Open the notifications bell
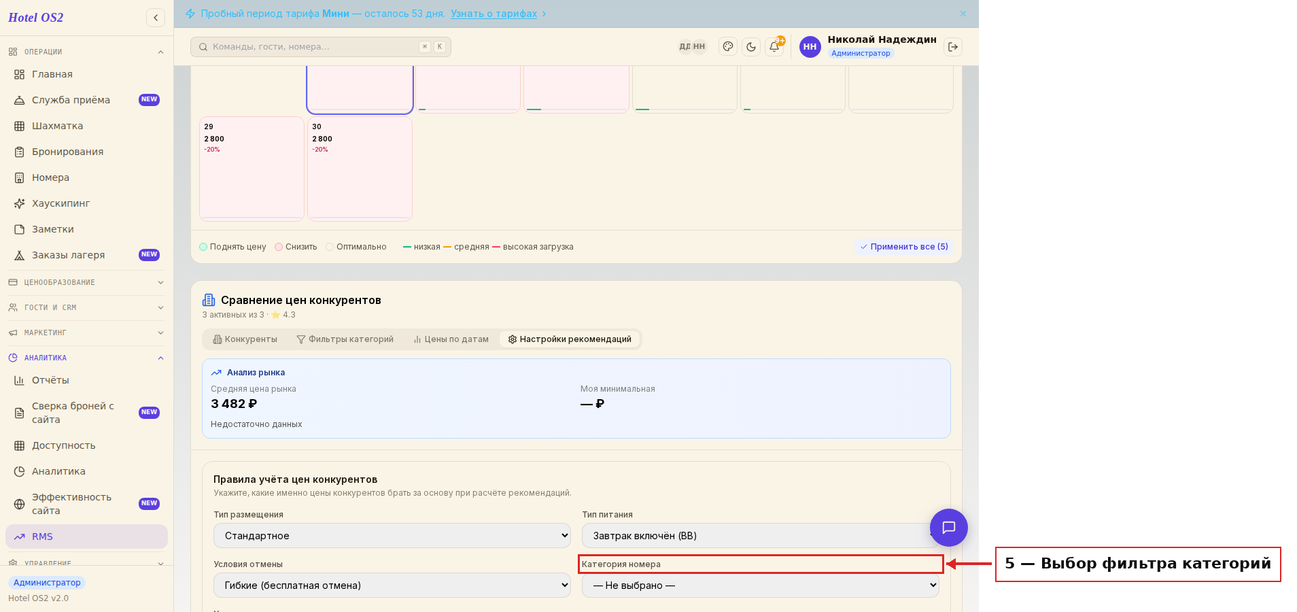 pyautogui.click(x=774, y=47)
